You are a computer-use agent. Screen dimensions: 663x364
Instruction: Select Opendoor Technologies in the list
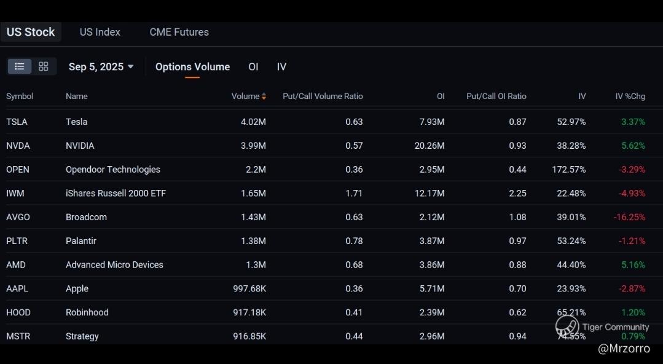coord(113,170)
